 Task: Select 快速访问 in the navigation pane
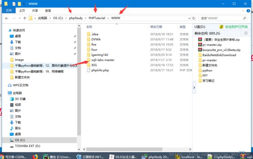pos(19,30)
